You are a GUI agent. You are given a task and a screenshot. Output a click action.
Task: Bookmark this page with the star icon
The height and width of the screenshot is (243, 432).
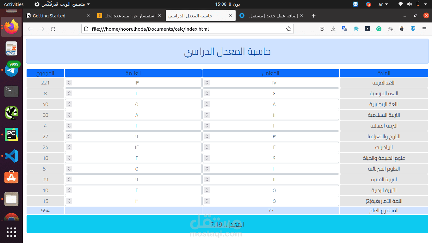pyautogui.click(x=288, y=29)
